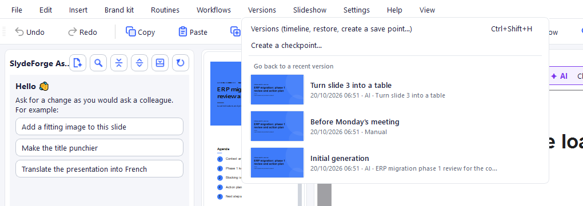
Task: Click thumbnail of 'Initial generation' version
Action: [x=277, y=163]
